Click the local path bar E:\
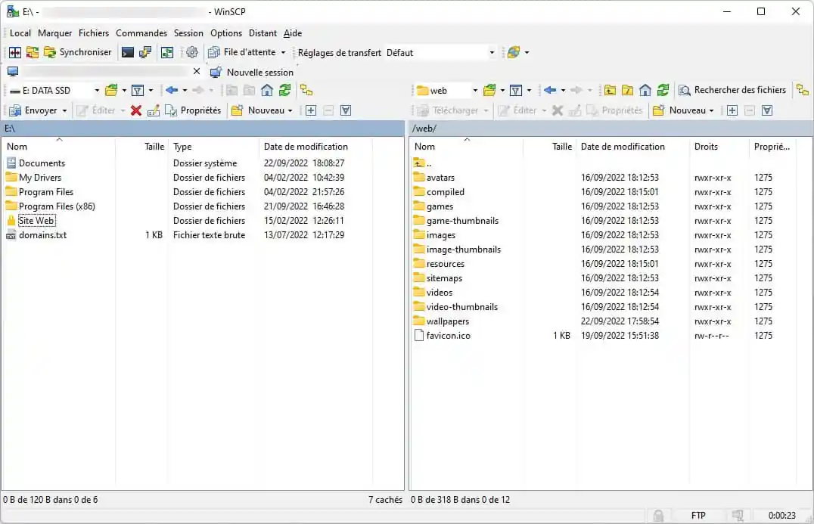The width and height of the screenshot is (814, 524). click(x=203, y=128)
